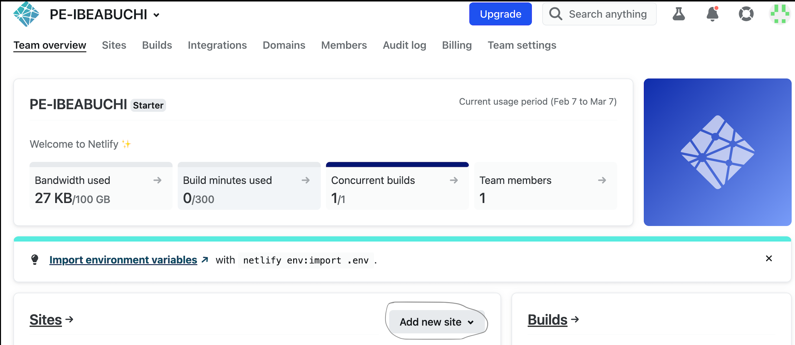Click the Starter plan badge
795x345 pixels.
point(148,105)
